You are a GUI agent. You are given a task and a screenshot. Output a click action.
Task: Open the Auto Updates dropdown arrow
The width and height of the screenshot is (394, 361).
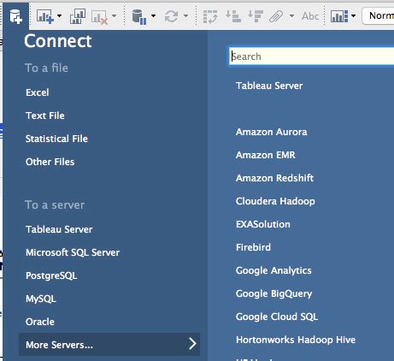(x=153, y=16)
